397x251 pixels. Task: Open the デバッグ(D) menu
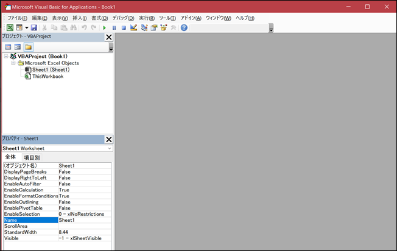(x=124, y=18)
